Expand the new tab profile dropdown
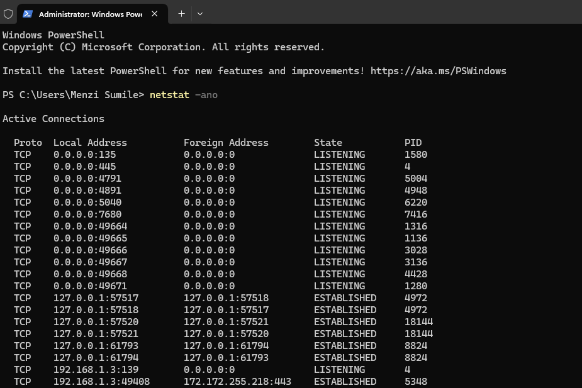Viewport: 582px width, 388px height. pos(200,13)
